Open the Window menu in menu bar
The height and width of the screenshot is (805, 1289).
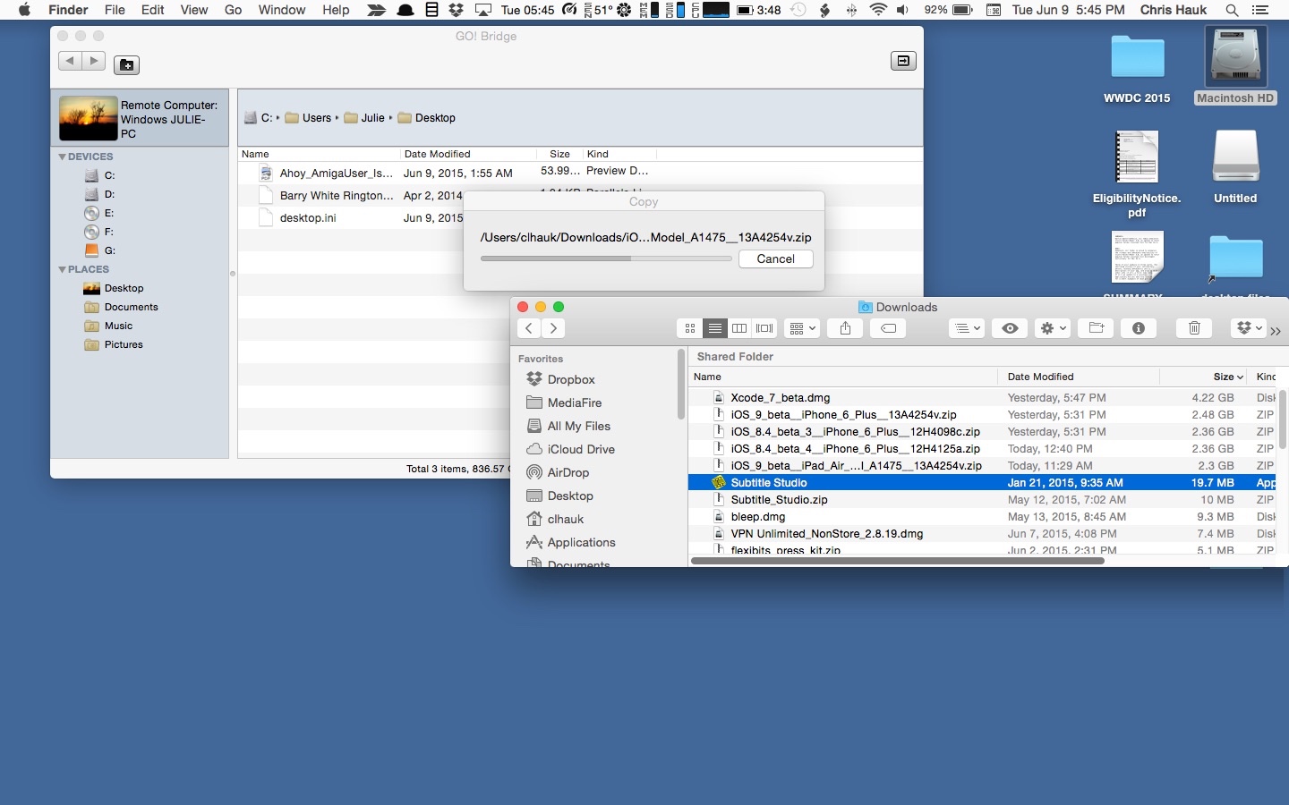point(281,10)
